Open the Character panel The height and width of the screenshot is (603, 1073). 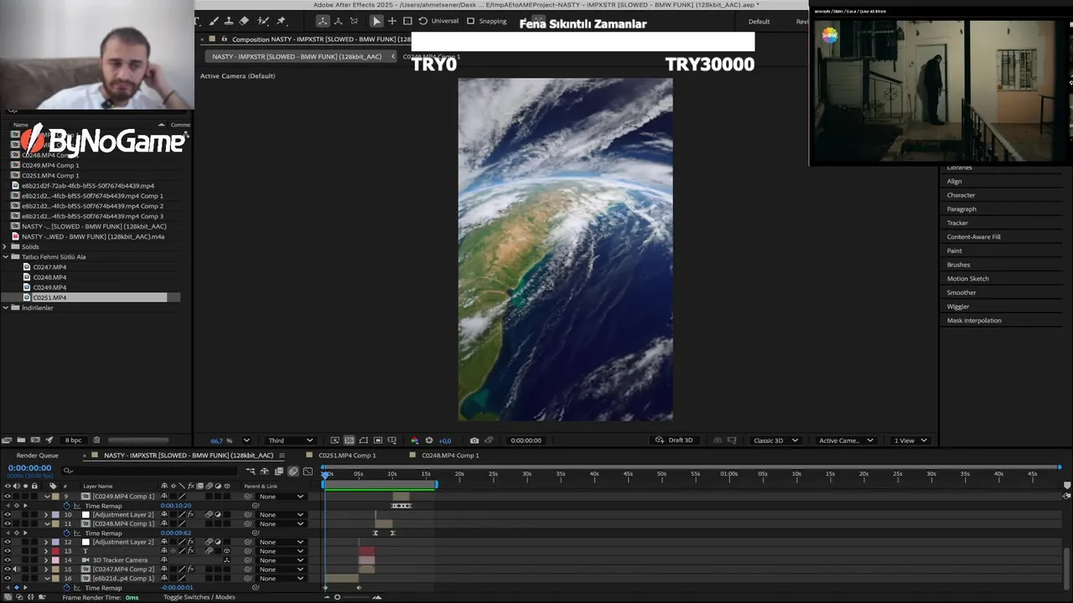(x=961, y=195)
